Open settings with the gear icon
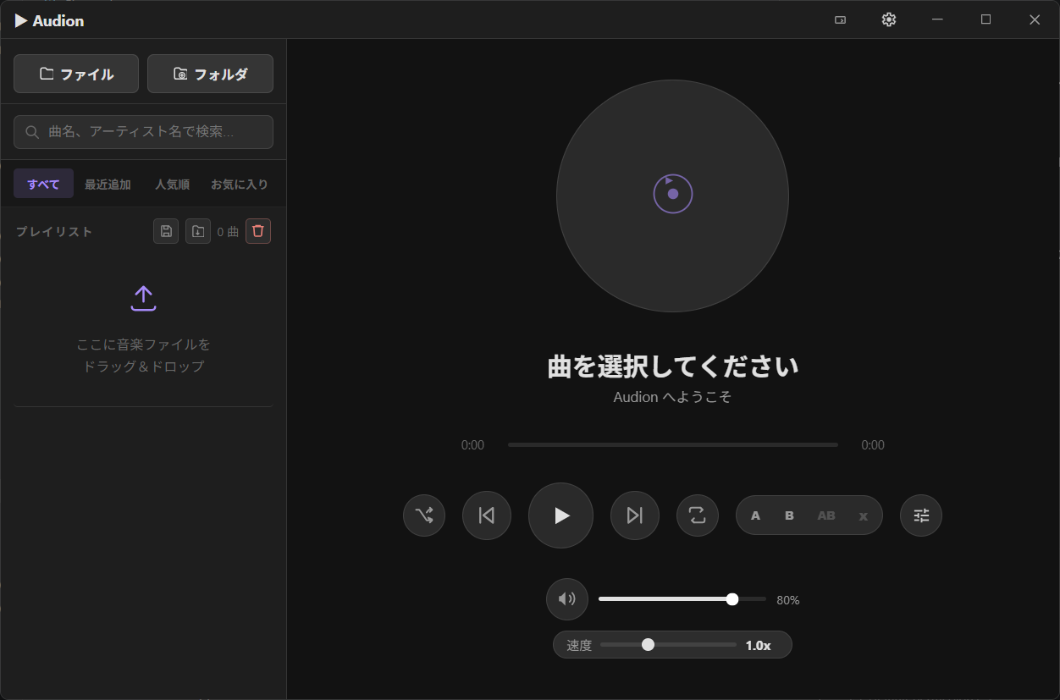1060x700 pixels. click(x=888, y=19)
